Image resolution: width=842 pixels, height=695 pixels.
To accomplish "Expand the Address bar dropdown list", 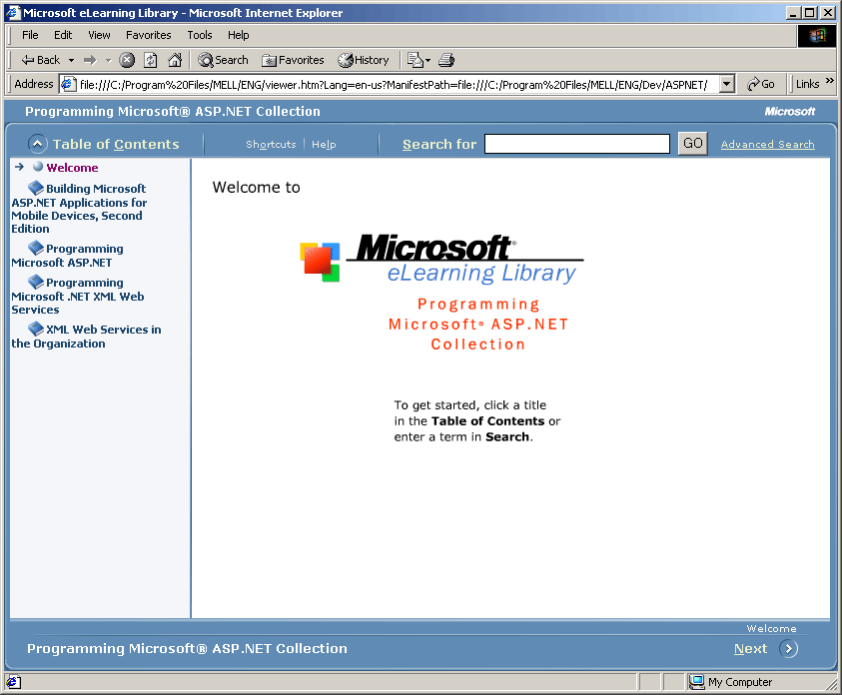I will (x=726, y=84).
